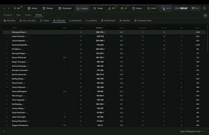Open coach Sanford Radcliffe

[x=19, y=45]
